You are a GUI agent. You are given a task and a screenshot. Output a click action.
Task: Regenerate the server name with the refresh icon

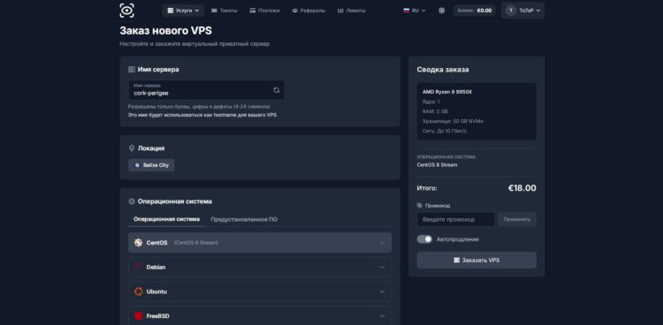click(277, 90)
